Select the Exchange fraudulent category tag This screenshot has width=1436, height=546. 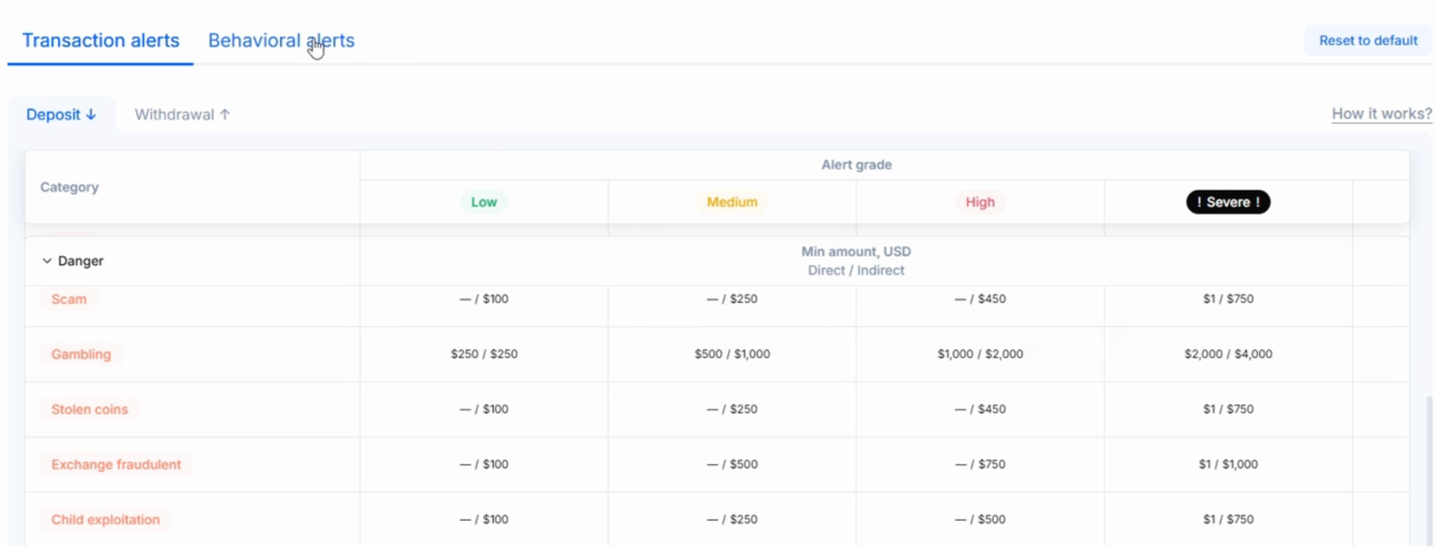click(116, 465)
